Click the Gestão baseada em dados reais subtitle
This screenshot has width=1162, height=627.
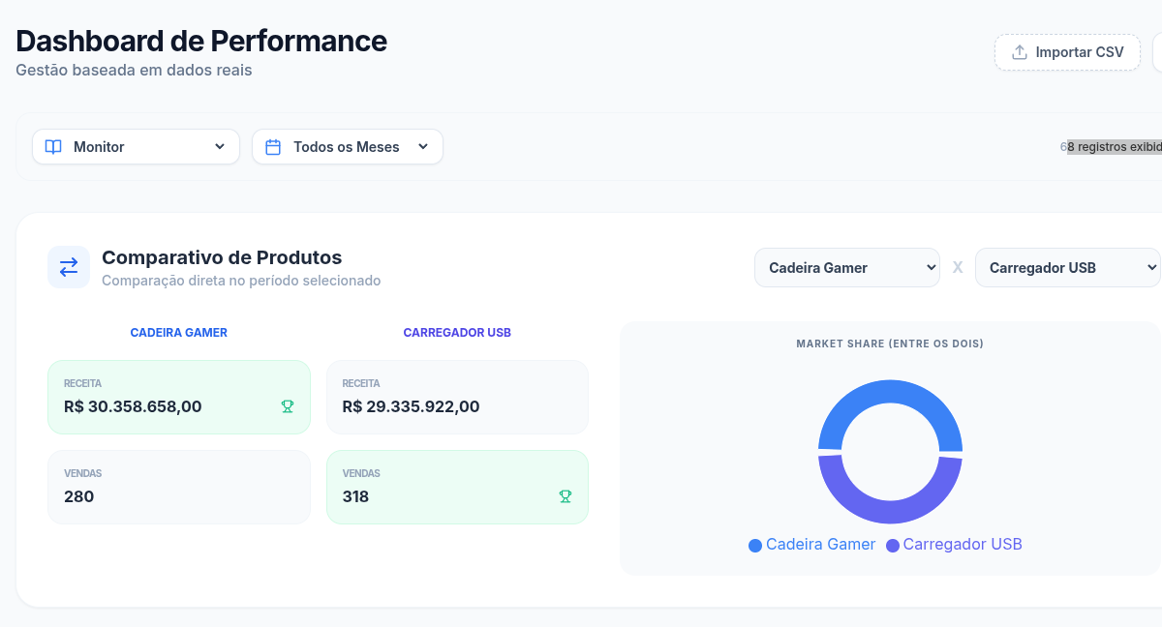[x=134, y=71]
